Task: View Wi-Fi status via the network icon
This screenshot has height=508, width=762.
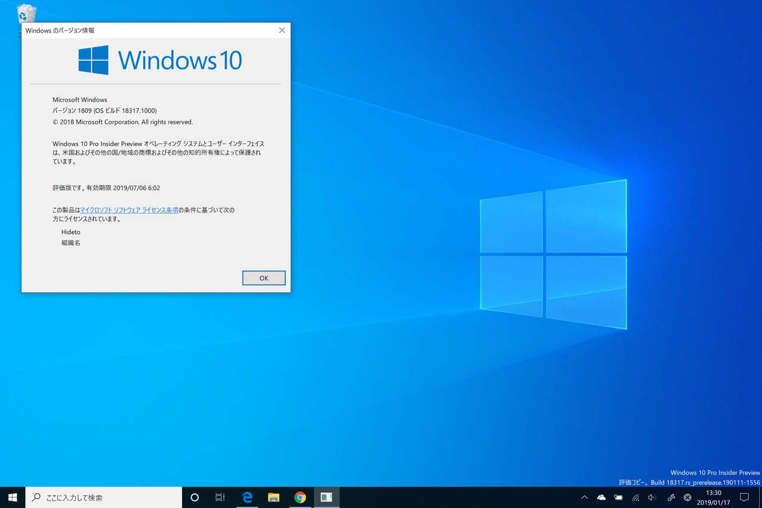Action: [x=635, y=497]
